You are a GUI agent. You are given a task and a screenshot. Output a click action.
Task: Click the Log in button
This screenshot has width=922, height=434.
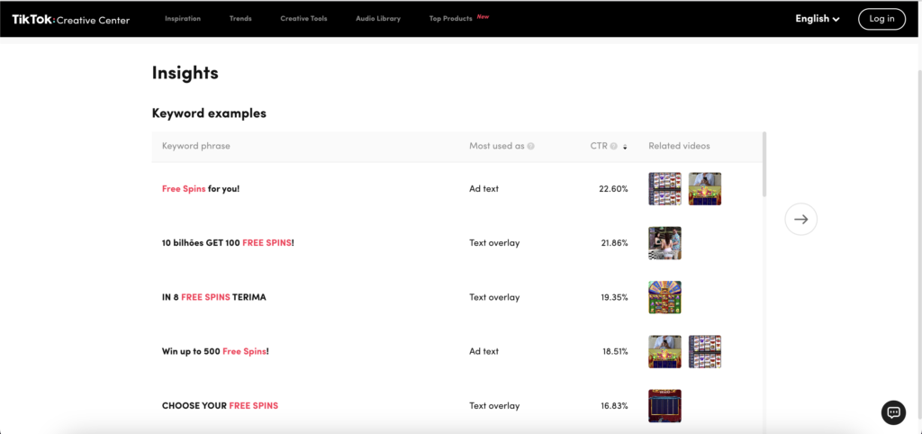[881, 19]
